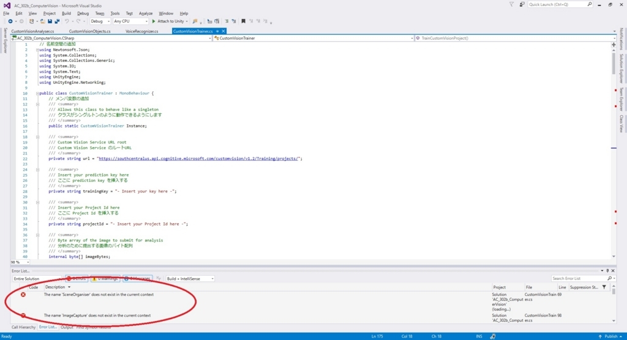
Task: Switch to the CustomVisionObjects.cs tab
Action: (x=89, y=31)
